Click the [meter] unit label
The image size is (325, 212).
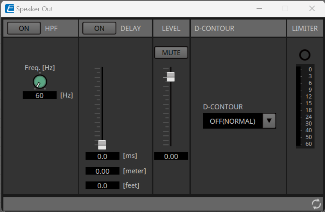135,171
